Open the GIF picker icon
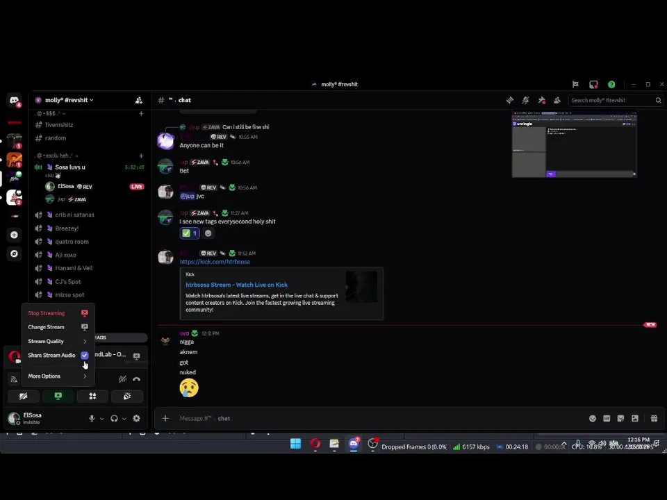This screenshot has width=667, height=500. click(x=607, y=418)
